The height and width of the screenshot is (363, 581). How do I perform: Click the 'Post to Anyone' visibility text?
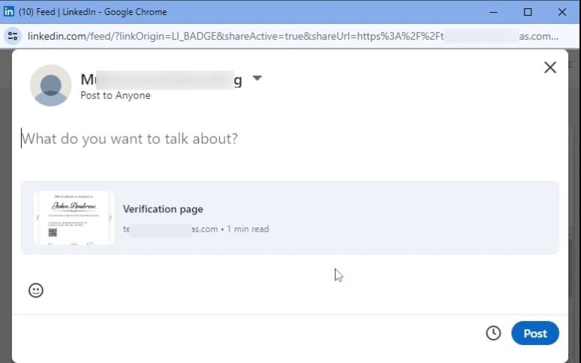(116, 95)
